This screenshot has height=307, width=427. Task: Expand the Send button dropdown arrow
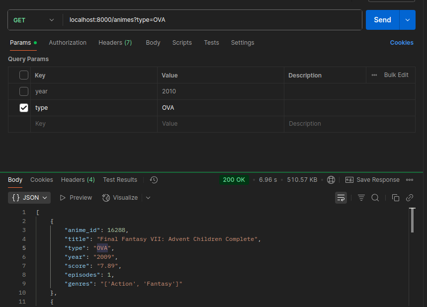tap(408, 20)
